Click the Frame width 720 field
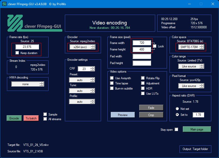219x158 pixels. point(142,43)
